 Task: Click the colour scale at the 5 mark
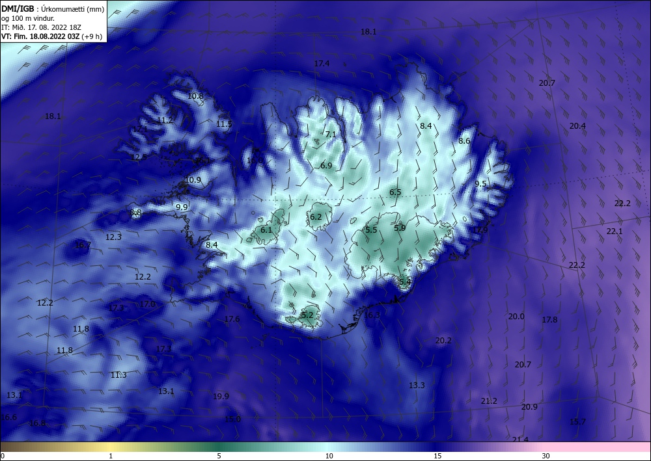[x=219, y=447]
